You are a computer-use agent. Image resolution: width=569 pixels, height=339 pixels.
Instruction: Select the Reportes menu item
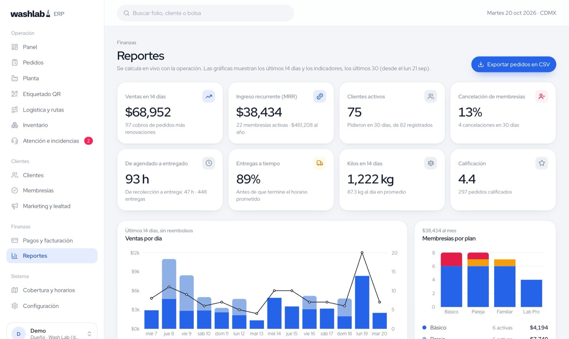(52, 256)
